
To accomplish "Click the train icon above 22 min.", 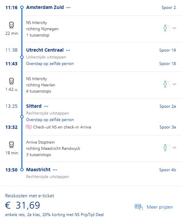I will pos(12,25).
